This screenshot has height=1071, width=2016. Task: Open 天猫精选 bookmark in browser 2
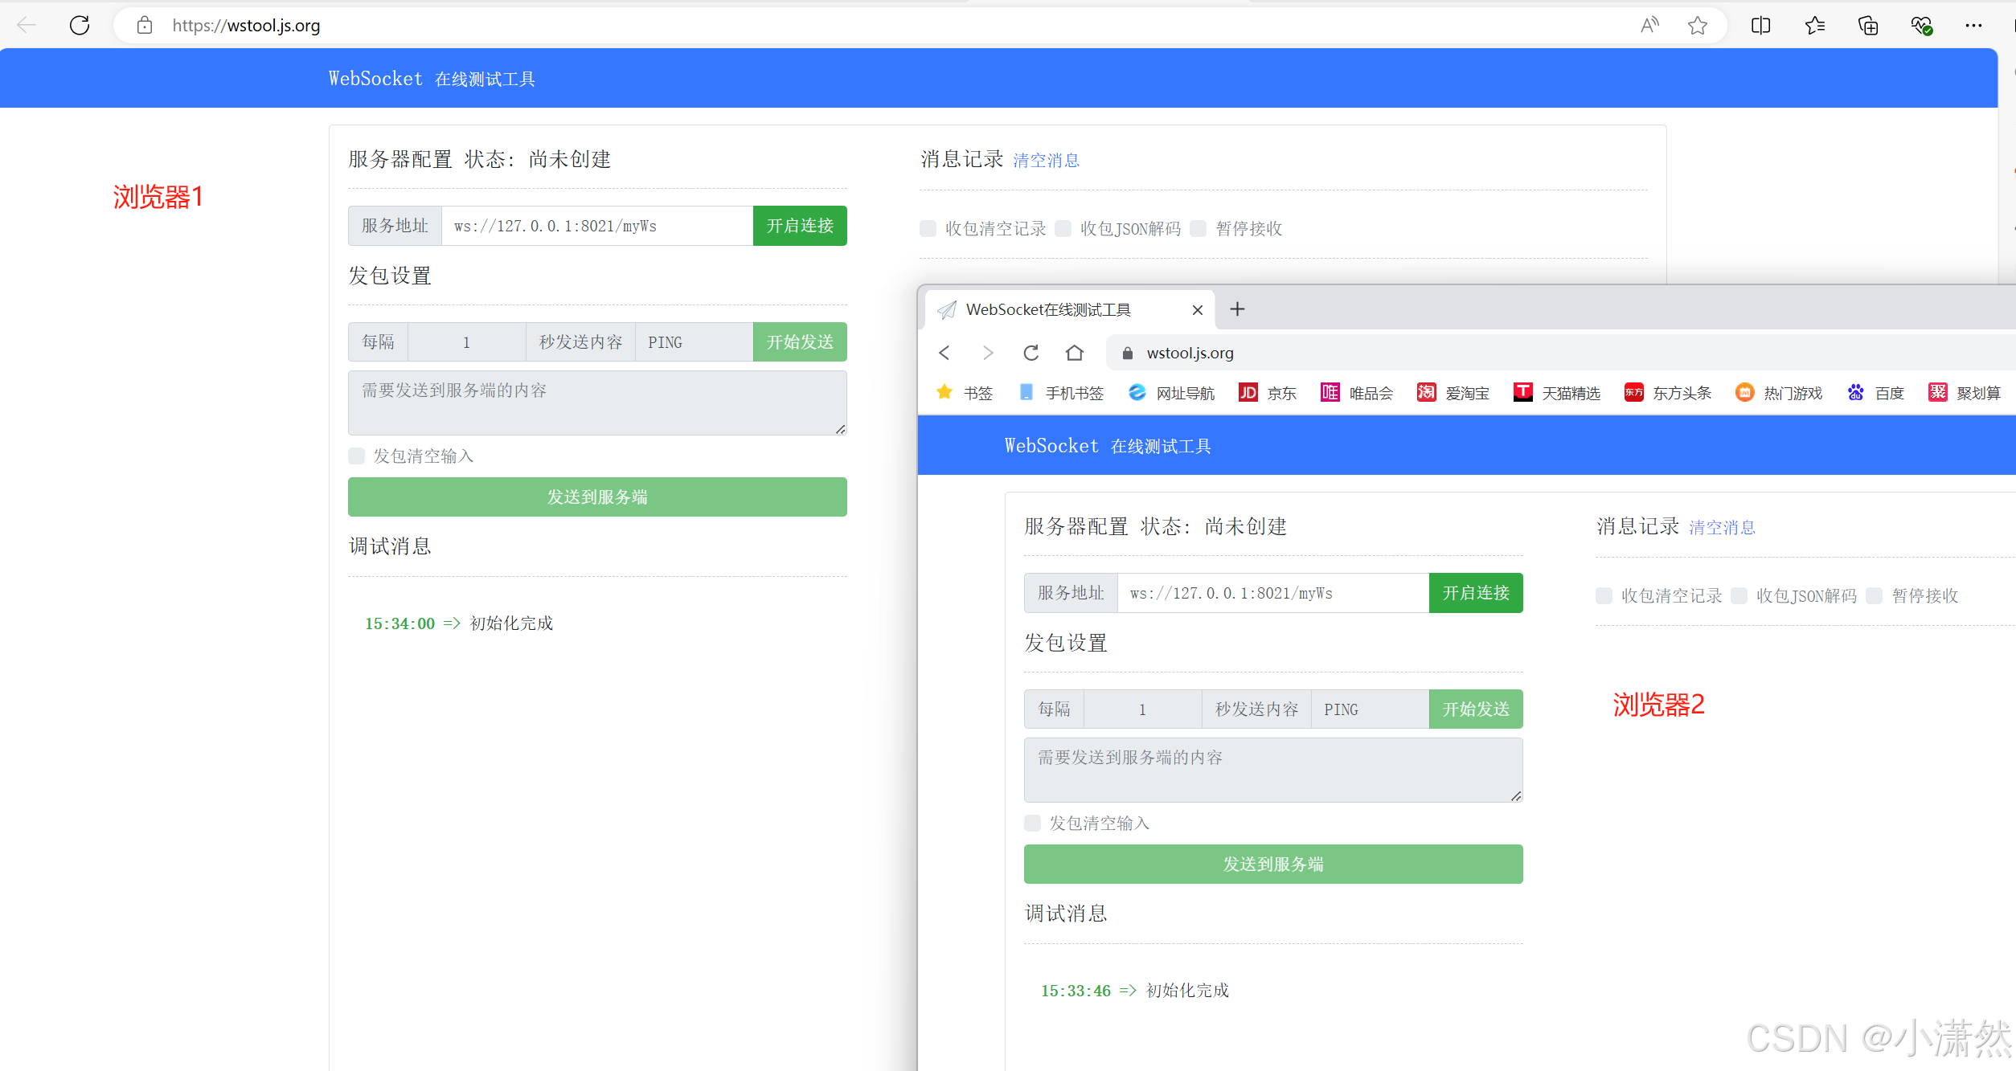[1557, 393]
